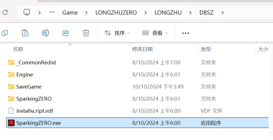Expand the chevron after DBSZ
Screen dimensions: 273x140
(x=222, y=13)
